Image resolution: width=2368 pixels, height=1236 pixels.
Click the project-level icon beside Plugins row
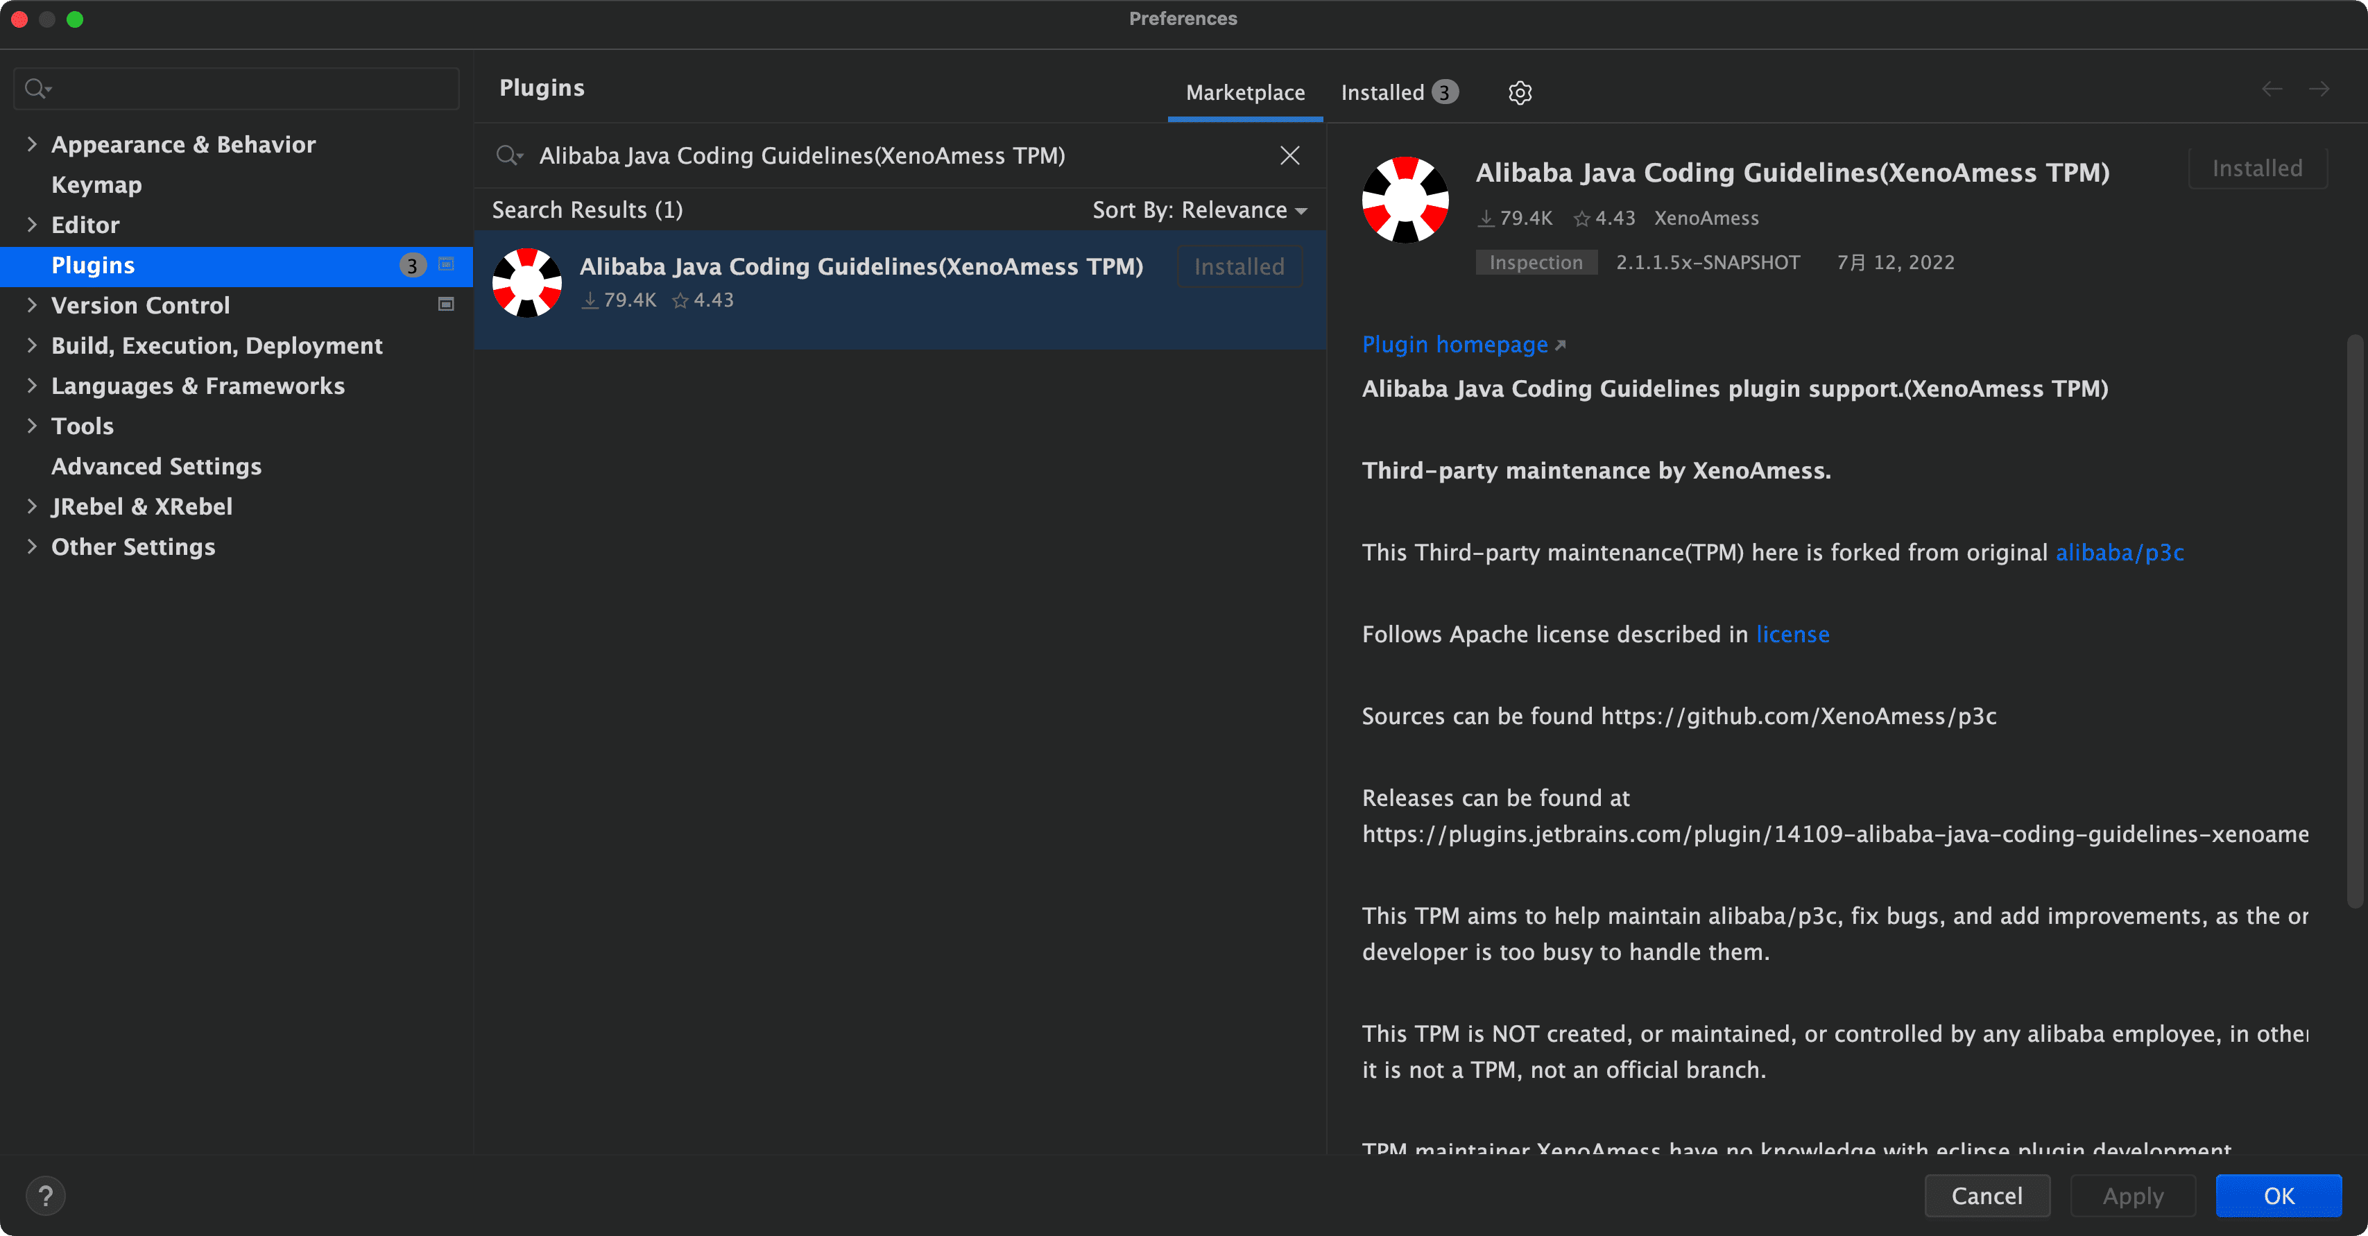point(446,265)
